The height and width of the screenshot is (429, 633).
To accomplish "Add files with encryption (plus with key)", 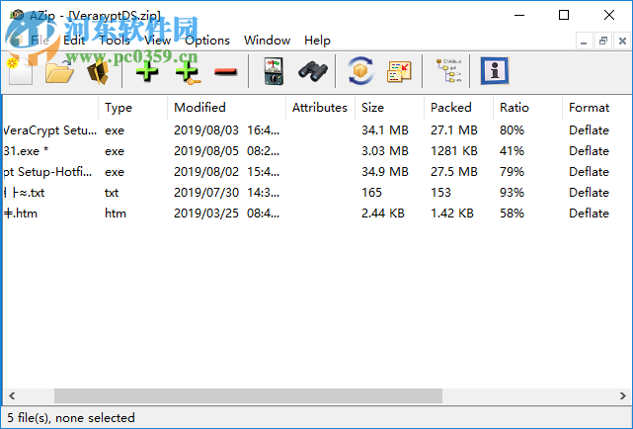I will tap(188, 71).
